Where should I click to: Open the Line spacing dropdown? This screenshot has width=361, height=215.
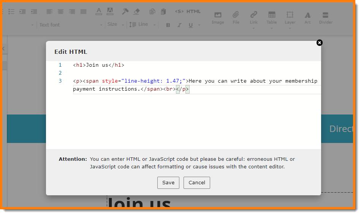tap(142, 25)
